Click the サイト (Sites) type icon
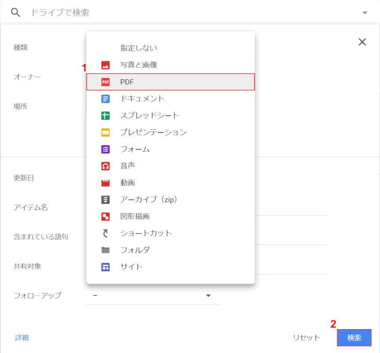Screen dimensions: 380x353 [106, 267]
